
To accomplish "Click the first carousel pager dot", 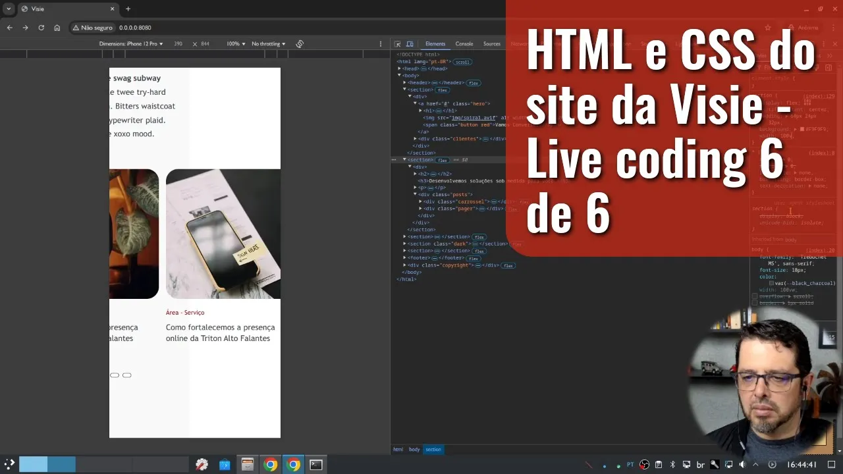I will (115, 375).
